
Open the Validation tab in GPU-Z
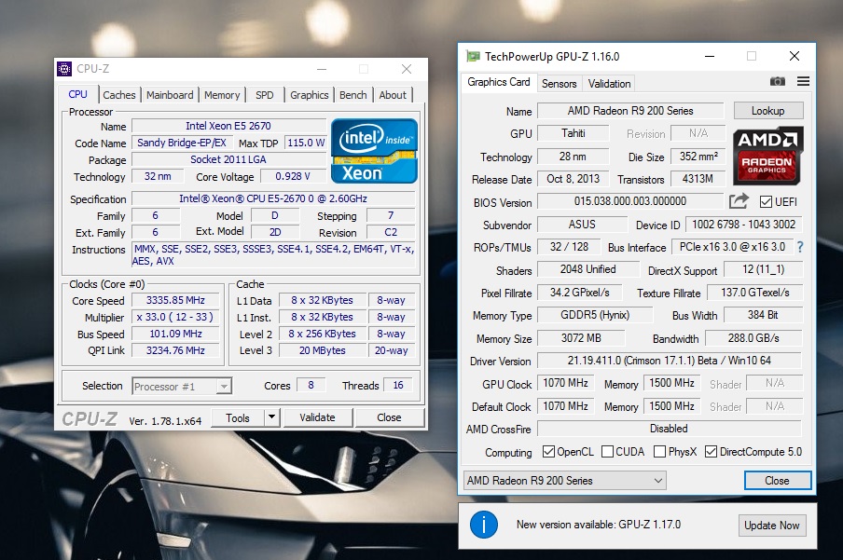click(x=609, y=84)
